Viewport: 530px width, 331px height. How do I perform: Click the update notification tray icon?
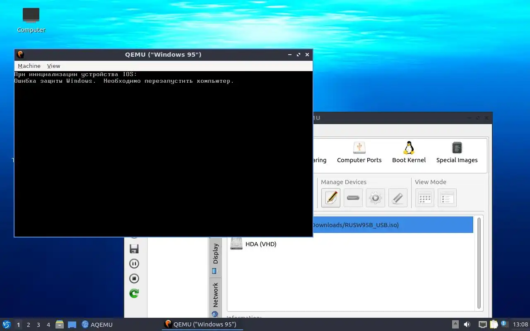(504, 324)
